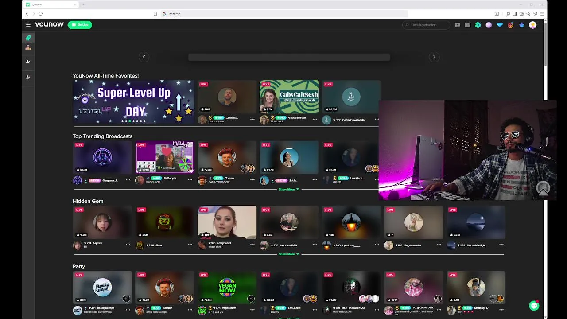Click Sino broadcaster avatar icon
Screen dimensions: 567x319
tap(140, 245)
